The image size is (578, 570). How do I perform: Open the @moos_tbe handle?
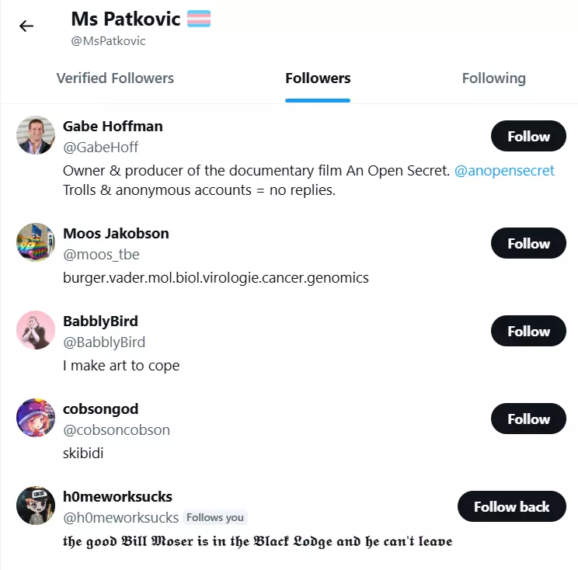tap(101, 255)
